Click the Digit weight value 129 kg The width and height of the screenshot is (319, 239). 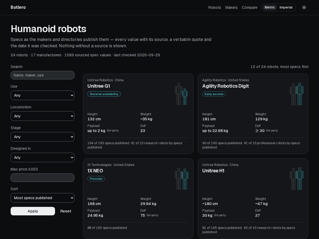261,119
